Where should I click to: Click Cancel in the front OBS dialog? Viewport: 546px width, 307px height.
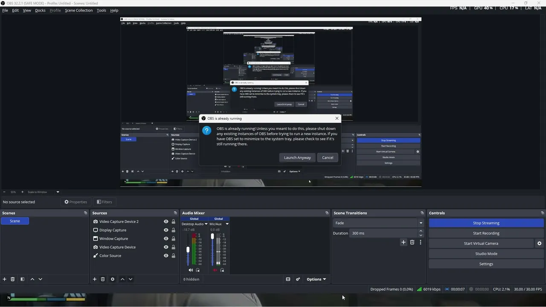[328, 158]
